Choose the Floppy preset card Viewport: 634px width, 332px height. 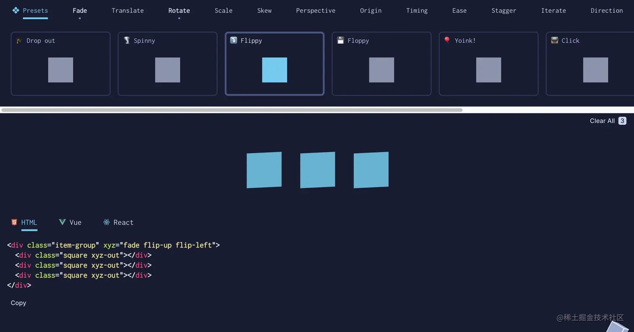tap(382, 64)
